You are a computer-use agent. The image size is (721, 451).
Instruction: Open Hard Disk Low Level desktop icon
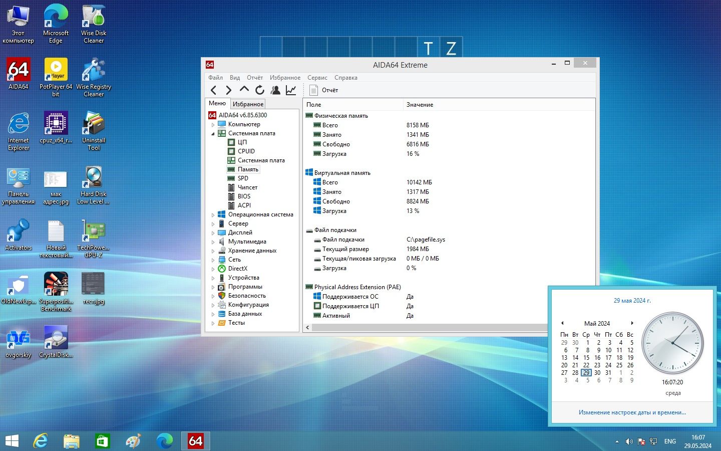pos(93,184)
